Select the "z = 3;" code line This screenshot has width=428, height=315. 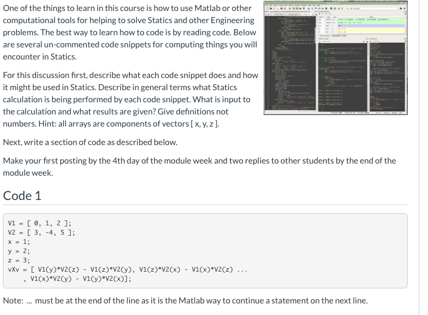tap(19, 260)
